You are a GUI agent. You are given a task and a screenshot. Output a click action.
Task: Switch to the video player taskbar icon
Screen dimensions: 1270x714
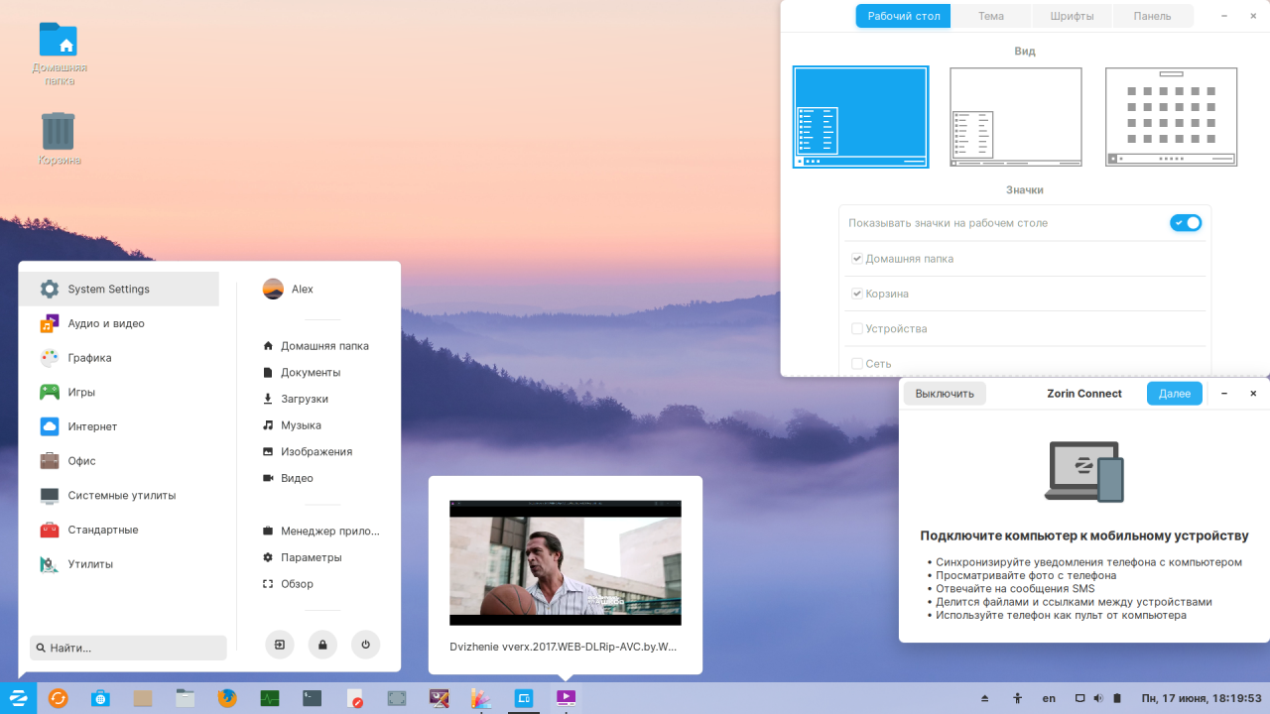pyautogui.click(x=566, y=698)
